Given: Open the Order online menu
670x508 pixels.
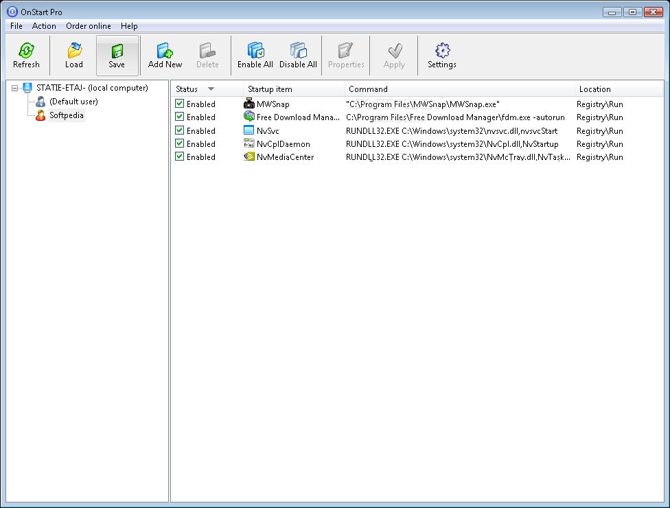Looking at the screenshot, I should [x=89, y=26].
